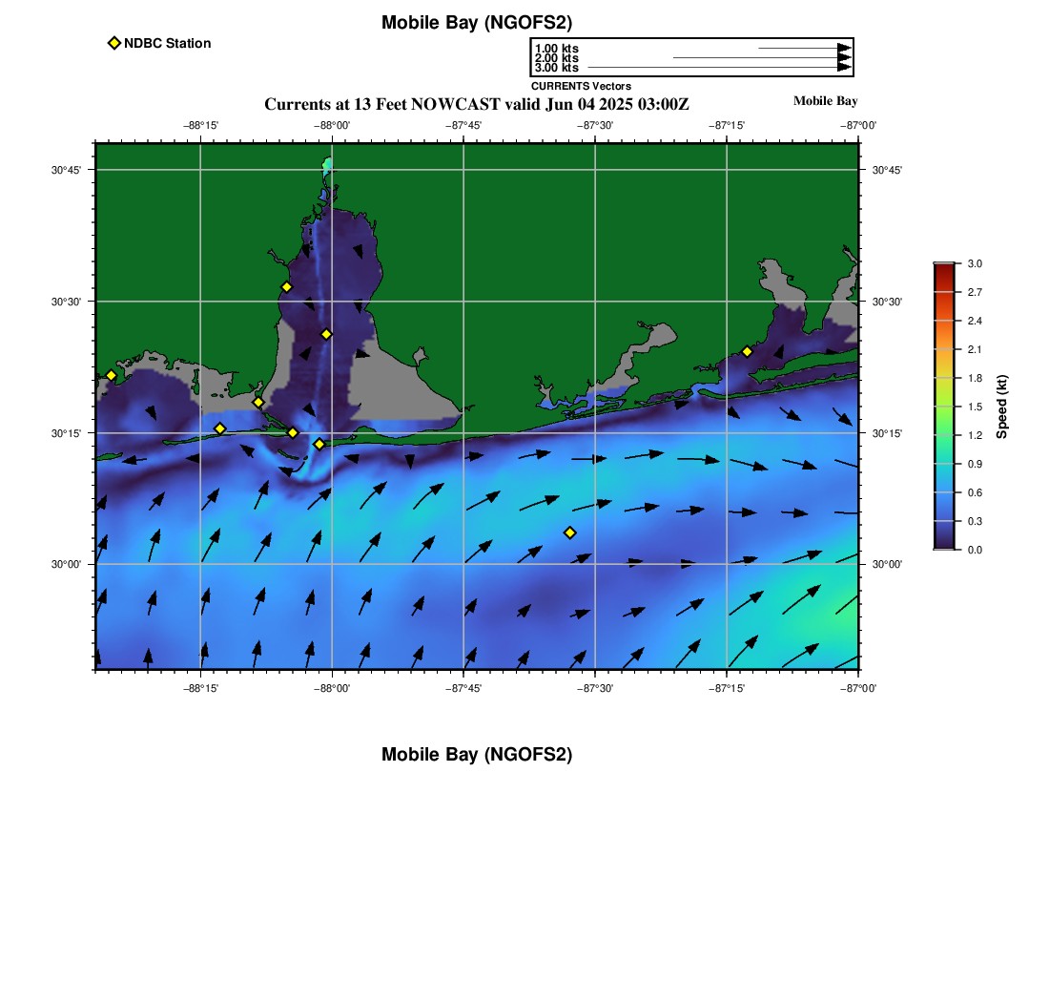
Task: Click the bottom Mobile Bay (NGOFS2) title
Action: 476,754
